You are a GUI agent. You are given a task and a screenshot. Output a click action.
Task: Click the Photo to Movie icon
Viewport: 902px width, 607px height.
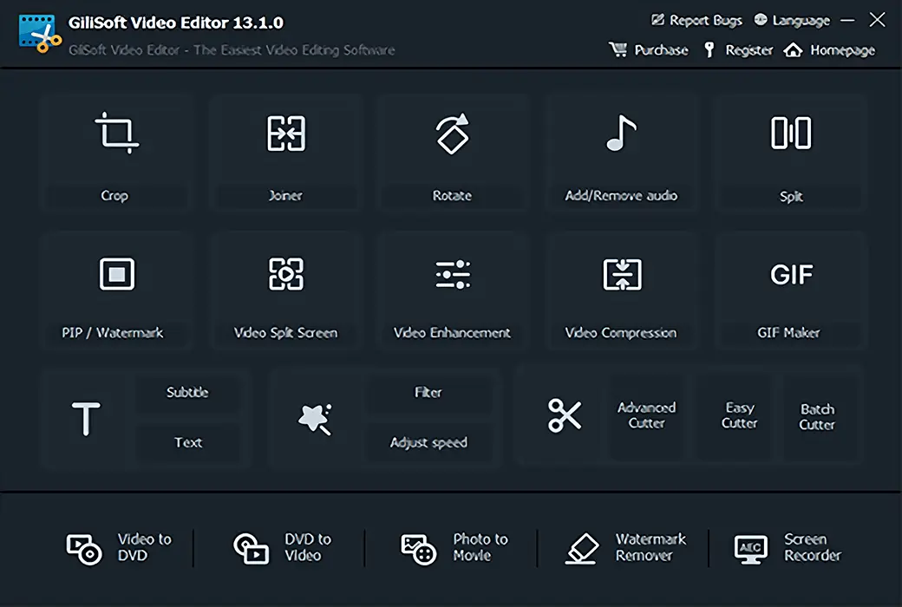pyautogui.click(x=418, y=550)
